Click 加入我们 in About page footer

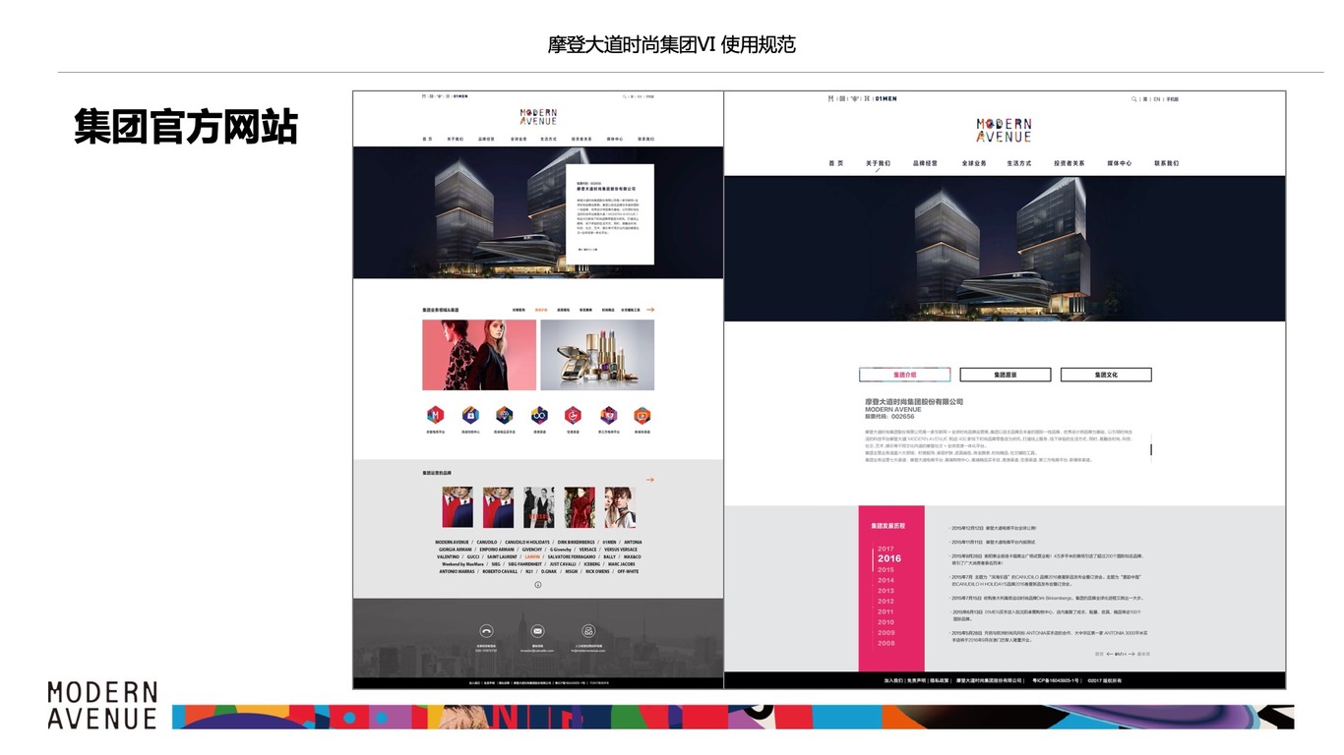point(893,680)
